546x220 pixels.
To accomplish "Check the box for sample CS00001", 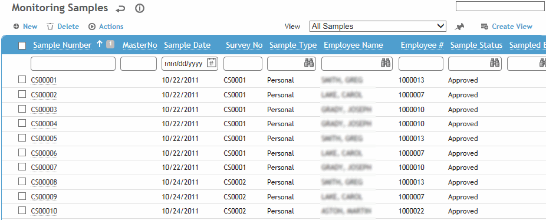I will [22, 80].
